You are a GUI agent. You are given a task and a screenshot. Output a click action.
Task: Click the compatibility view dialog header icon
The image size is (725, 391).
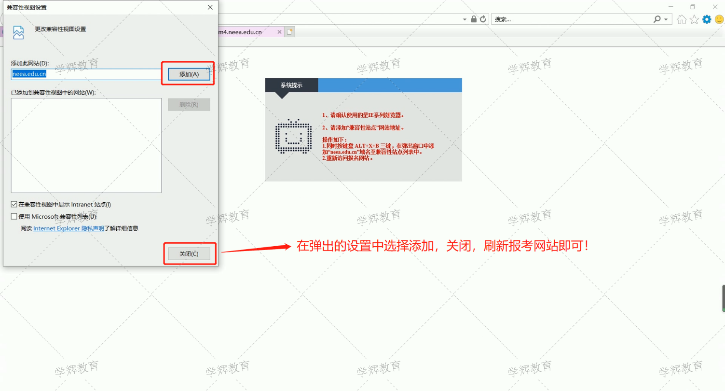point(18,32)
